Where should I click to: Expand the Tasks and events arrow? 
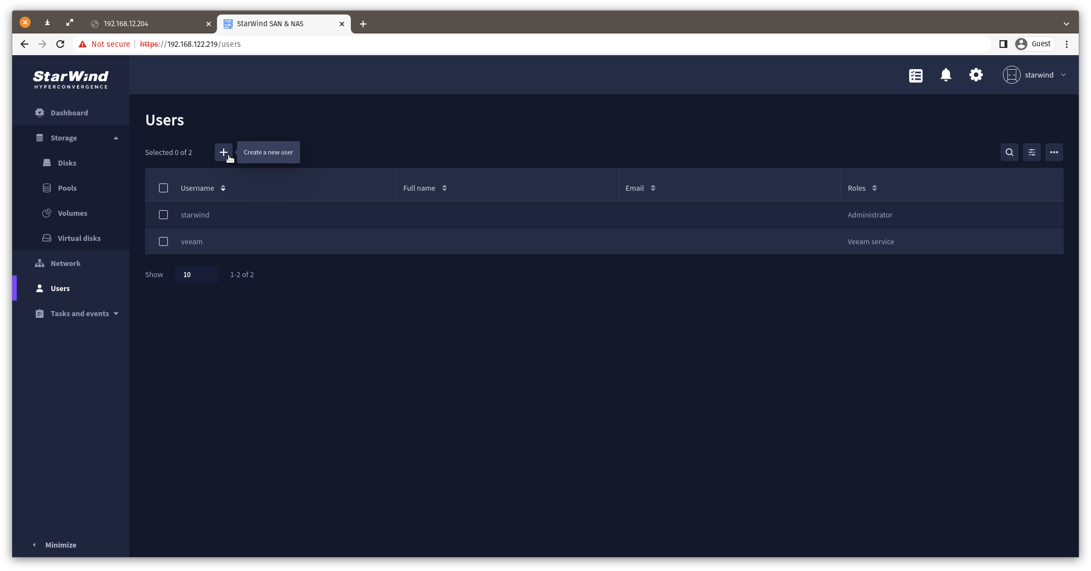click(116, 313)
